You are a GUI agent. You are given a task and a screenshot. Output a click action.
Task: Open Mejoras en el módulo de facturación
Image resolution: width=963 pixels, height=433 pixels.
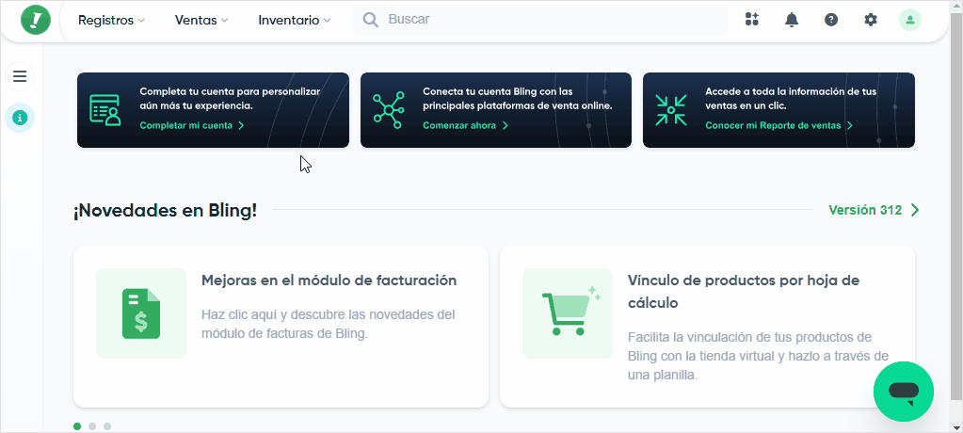[329, 281]
